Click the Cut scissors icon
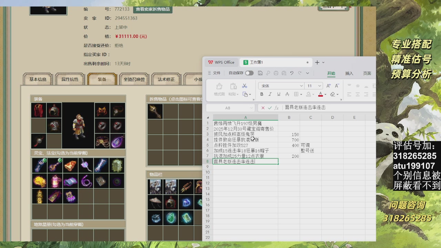Screen dimensions: 441x248 (x=245, y=86)
